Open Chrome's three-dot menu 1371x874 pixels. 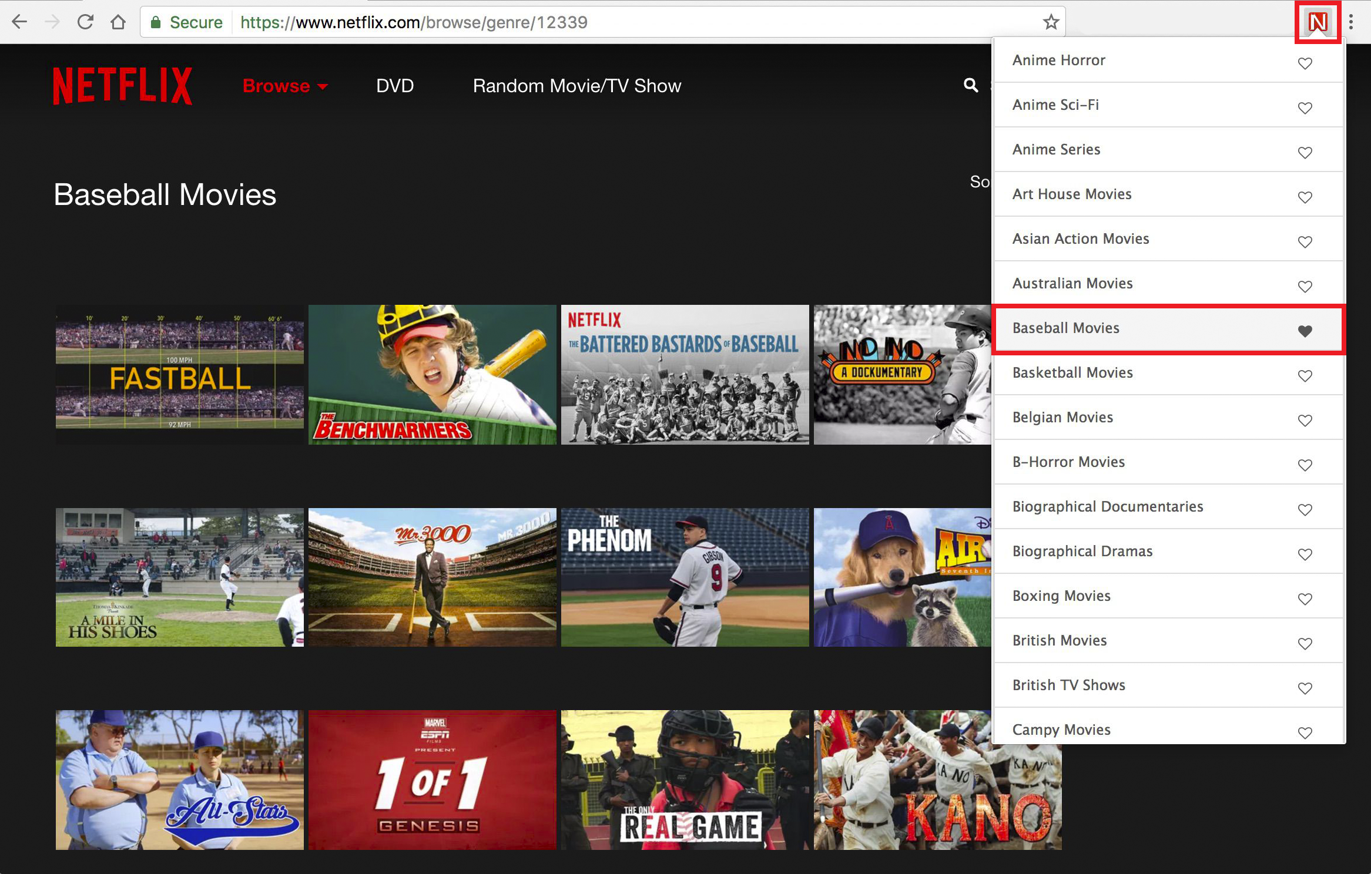pyautogui.click(x=1351, y=22)
